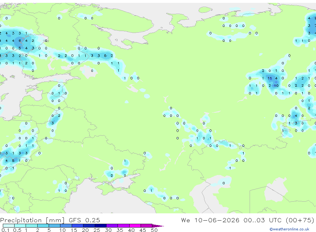Viewport: 316px width, 232px height.
Task: Click the '15' legend scale label
Action: pyautogui.click(x=74, y=230)
